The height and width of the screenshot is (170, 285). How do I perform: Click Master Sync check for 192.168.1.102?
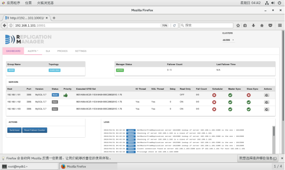point(230,102)
